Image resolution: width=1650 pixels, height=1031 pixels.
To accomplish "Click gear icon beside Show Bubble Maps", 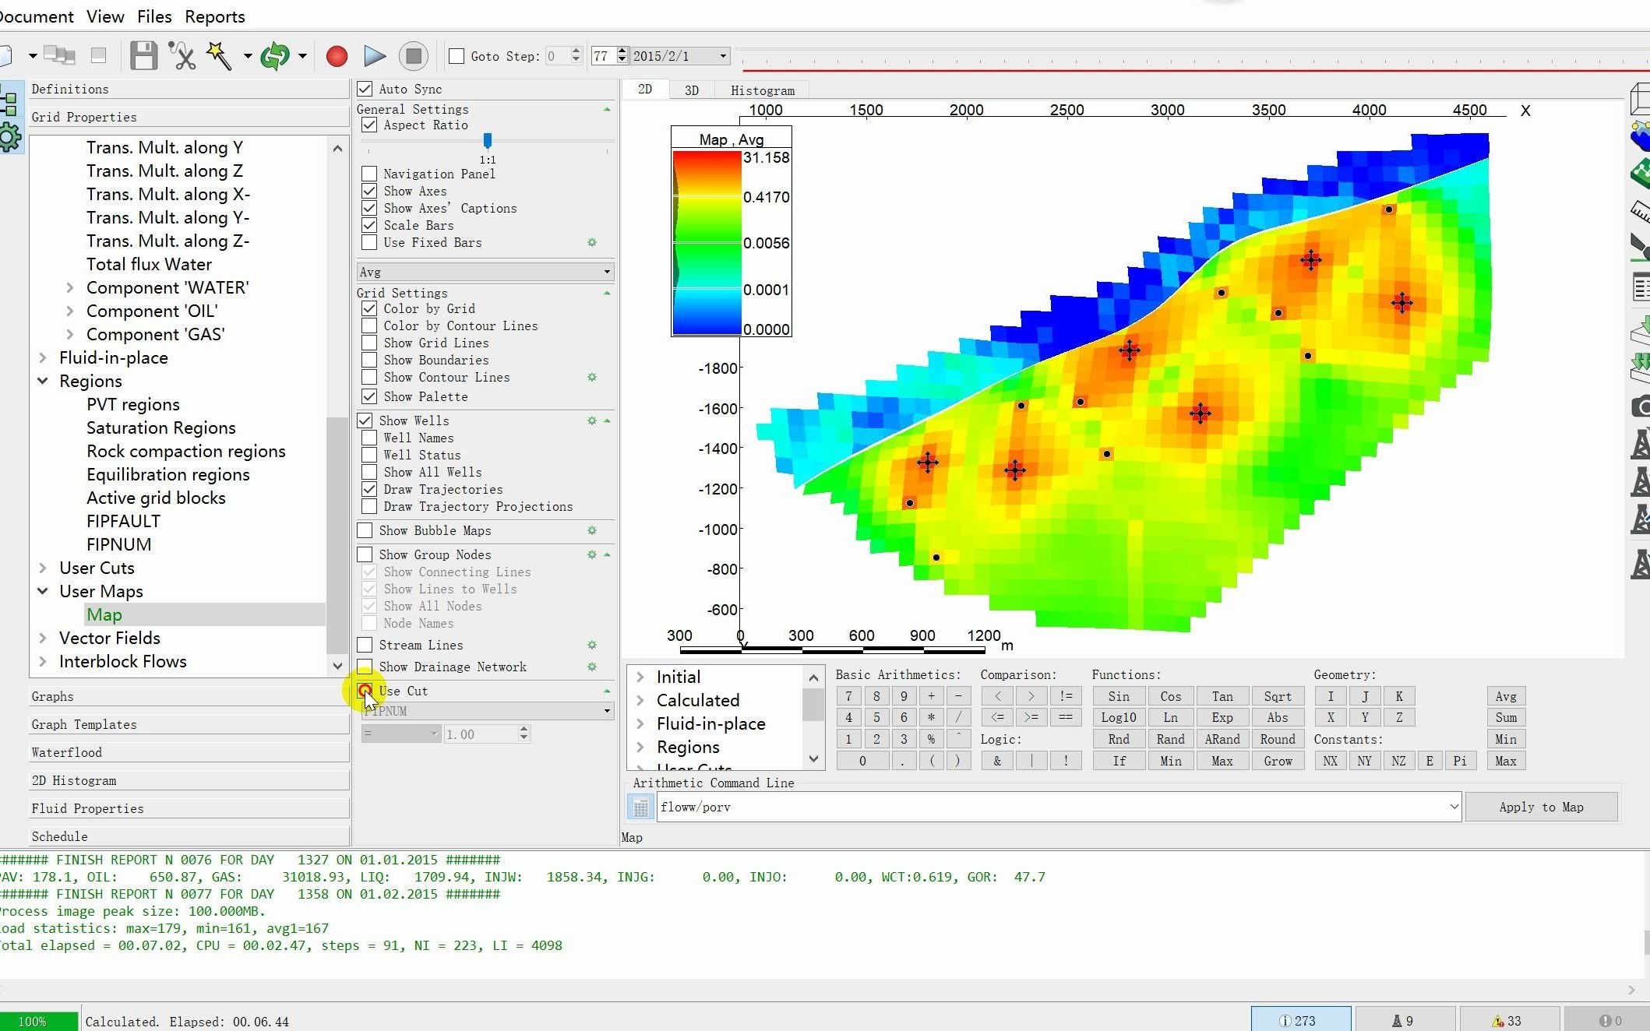I will click(592, 531).
